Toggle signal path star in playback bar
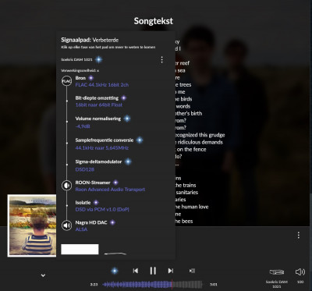The image size is (312, 291). [x=115, y=271]
